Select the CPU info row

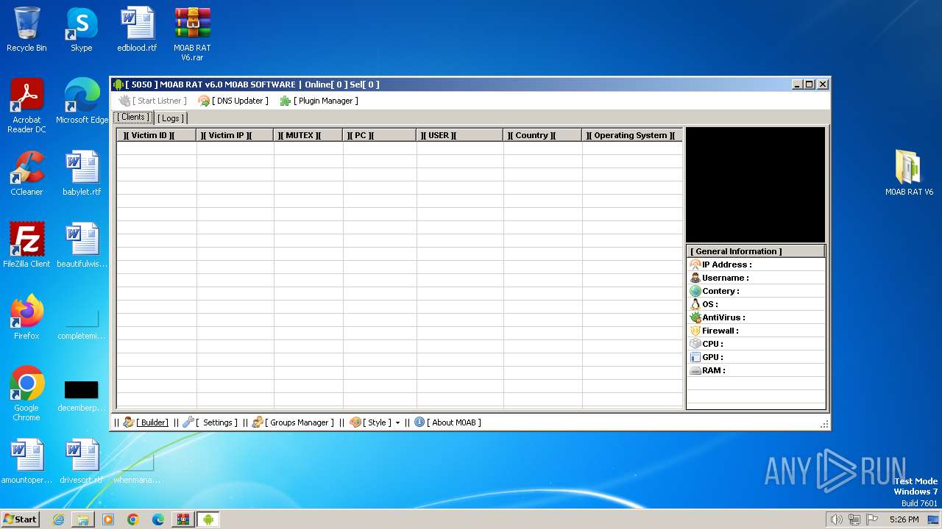point(756,344)
